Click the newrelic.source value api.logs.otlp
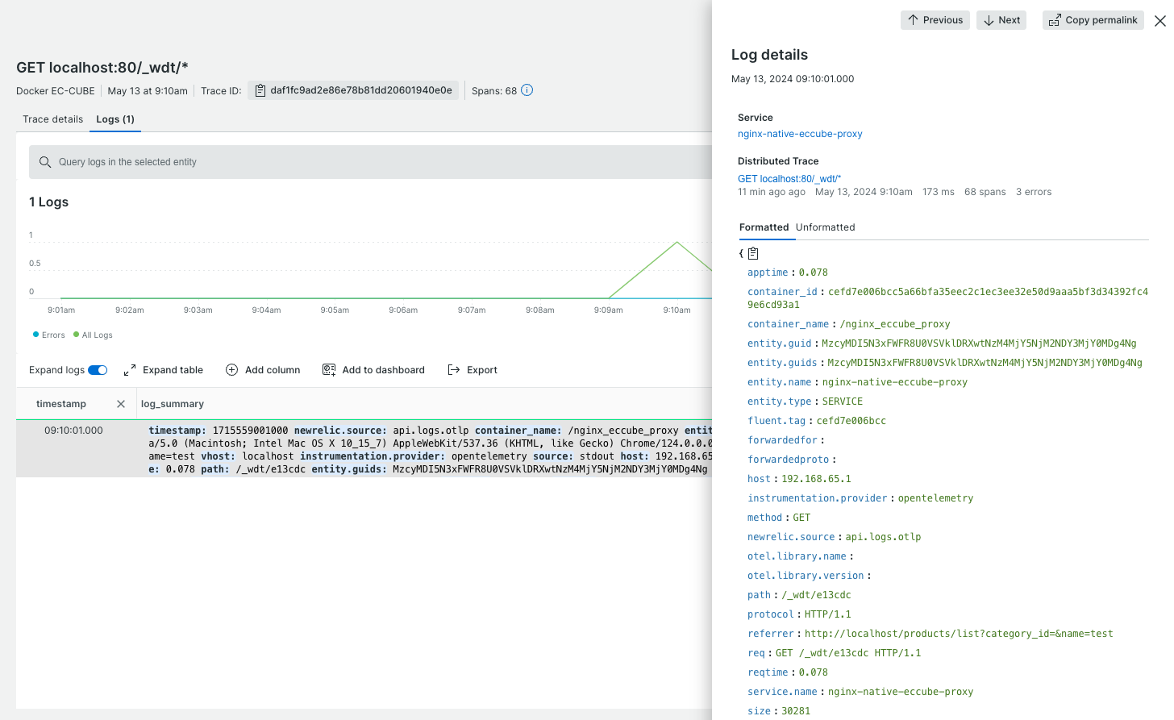The width and height of the screenshot is (1174, 720). click(883, 537)
